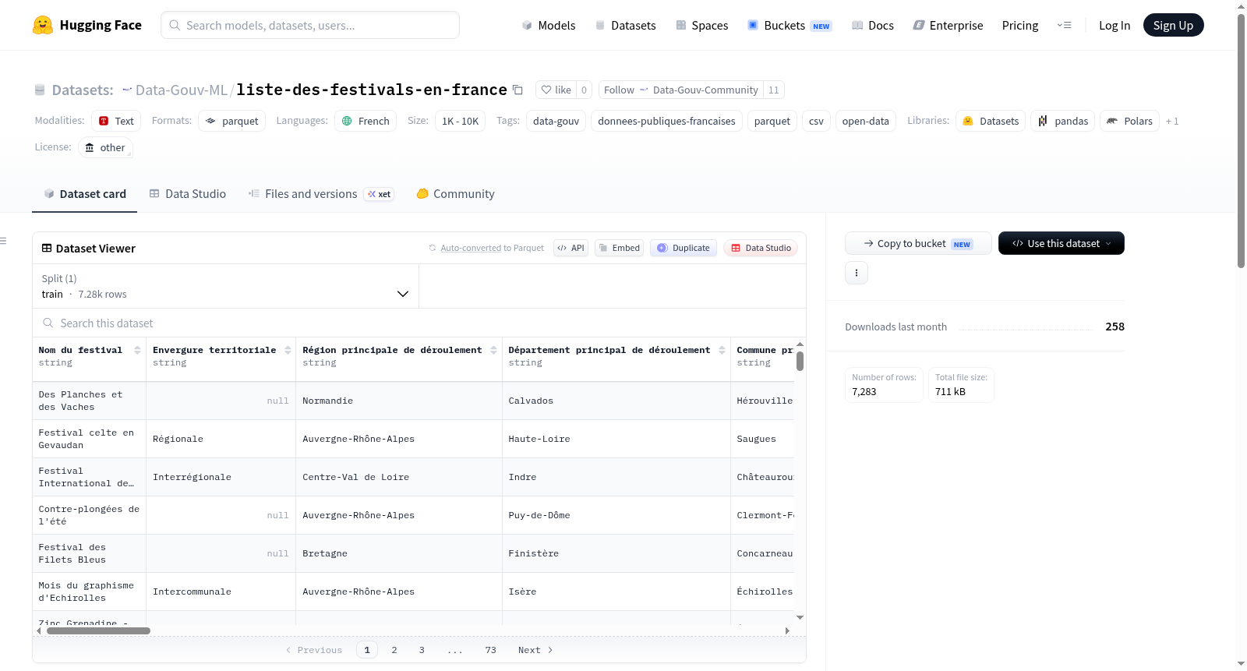Click the page vertical scrollbar
The width and height of the screenshot is (1247, 671).
click(x=1241, y=140)
